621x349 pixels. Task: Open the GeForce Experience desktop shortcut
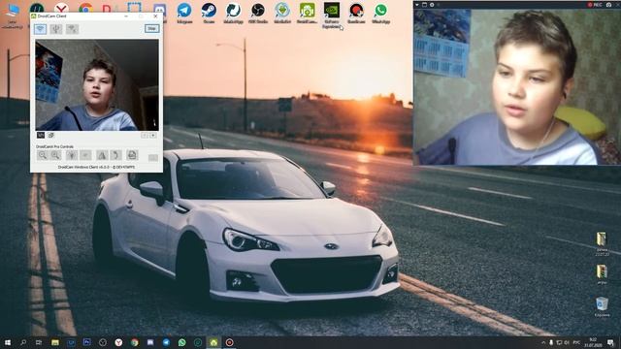[332, 16]
